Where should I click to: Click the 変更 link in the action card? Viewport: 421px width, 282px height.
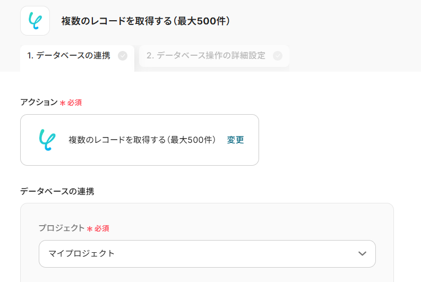[x=236, y=140]
